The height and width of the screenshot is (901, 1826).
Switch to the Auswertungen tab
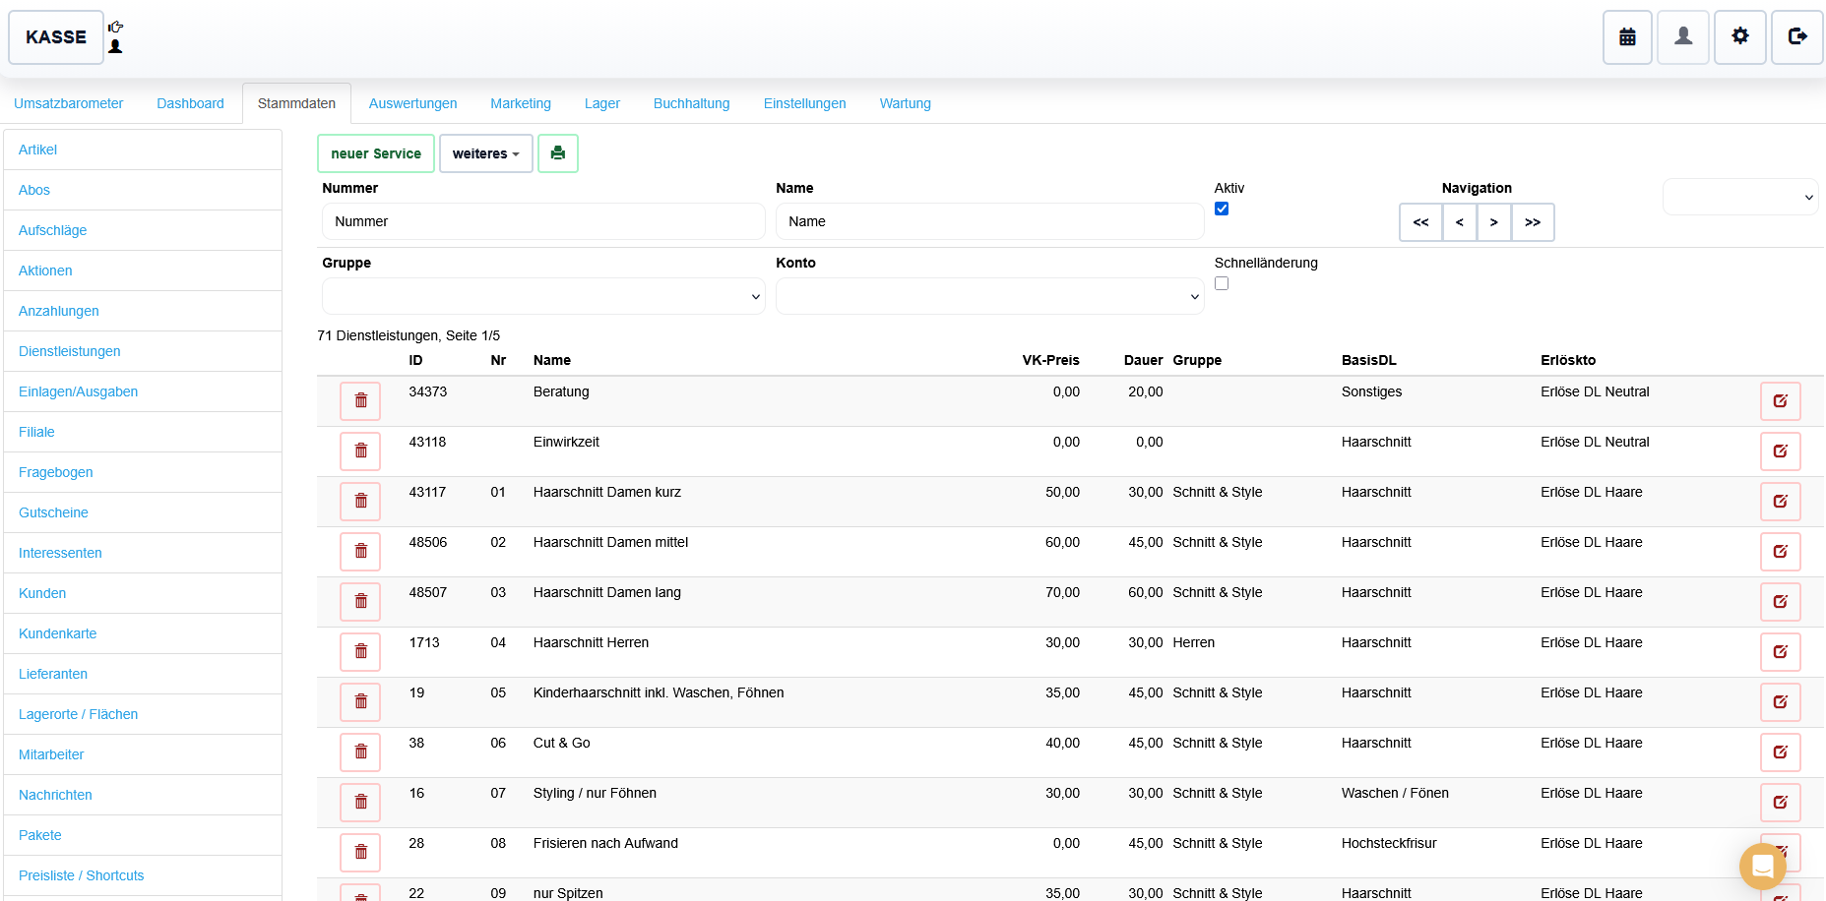click(x=412, y=103)
